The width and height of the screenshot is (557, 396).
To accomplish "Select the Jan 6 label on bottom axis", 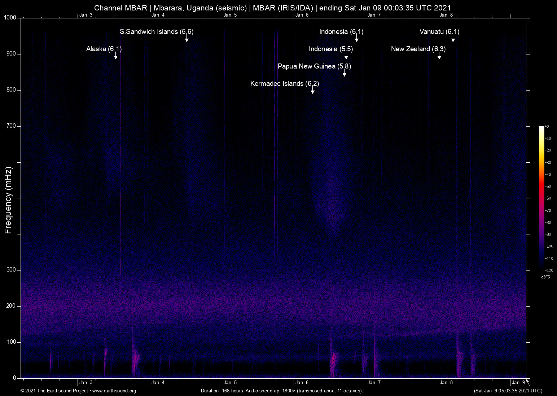I will click(302, 382).
